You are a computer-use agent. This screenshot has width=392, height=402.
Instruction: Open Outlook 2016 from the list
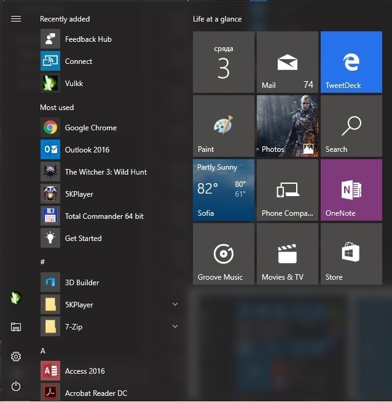(x=87, y=150)
